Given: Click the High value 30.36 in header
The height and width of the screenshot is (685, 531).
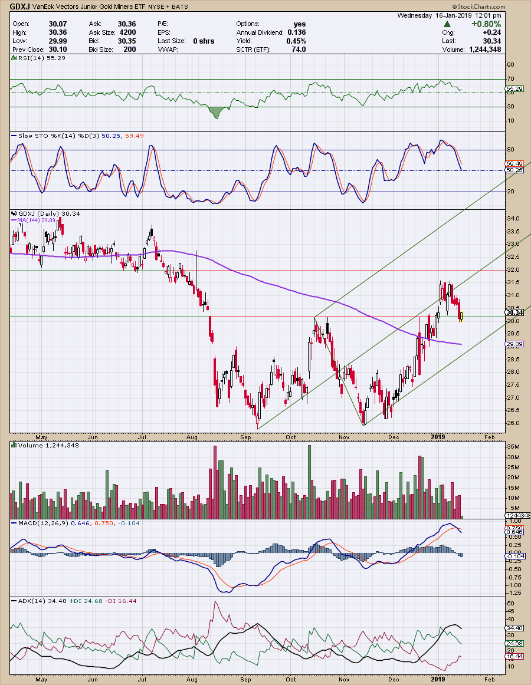Looking at the screenshot, I should click(58, 32).
